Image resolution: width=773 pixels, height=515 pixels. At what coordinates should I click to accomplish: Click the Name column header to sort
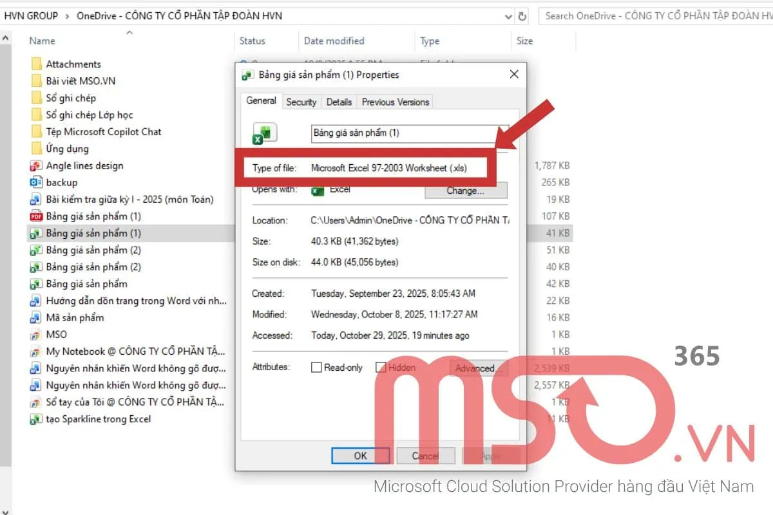(x=43, y=41)
